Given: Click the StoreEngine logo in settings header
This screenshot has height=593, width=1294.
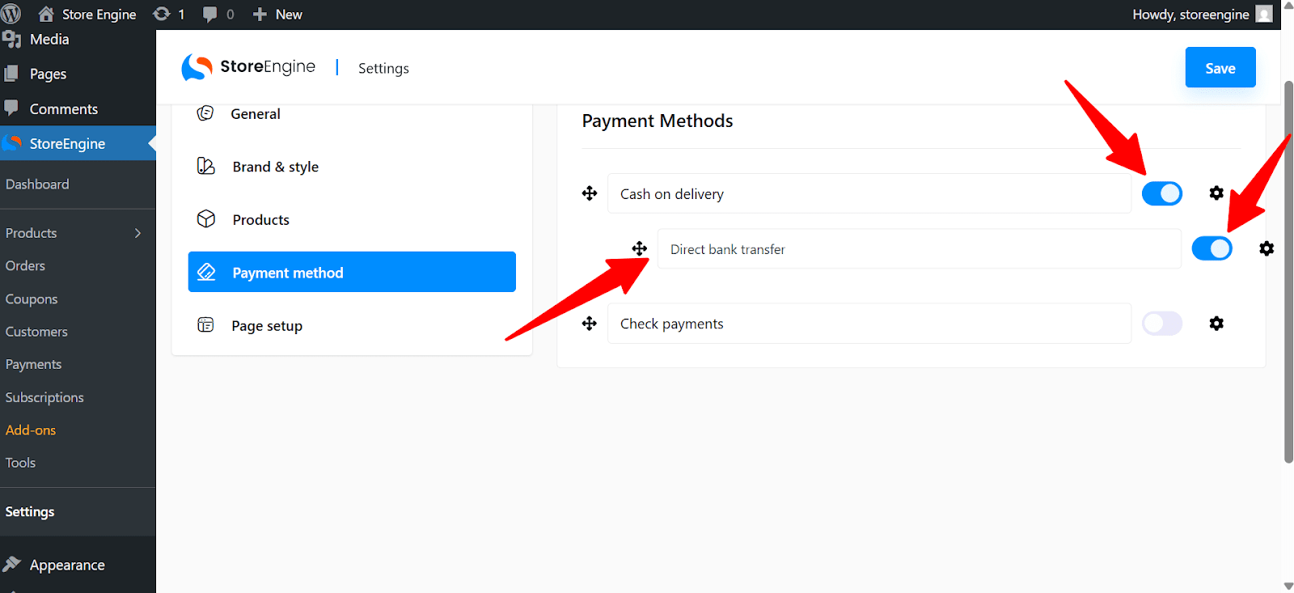Looking at the screenshot, I should [248, 67].
